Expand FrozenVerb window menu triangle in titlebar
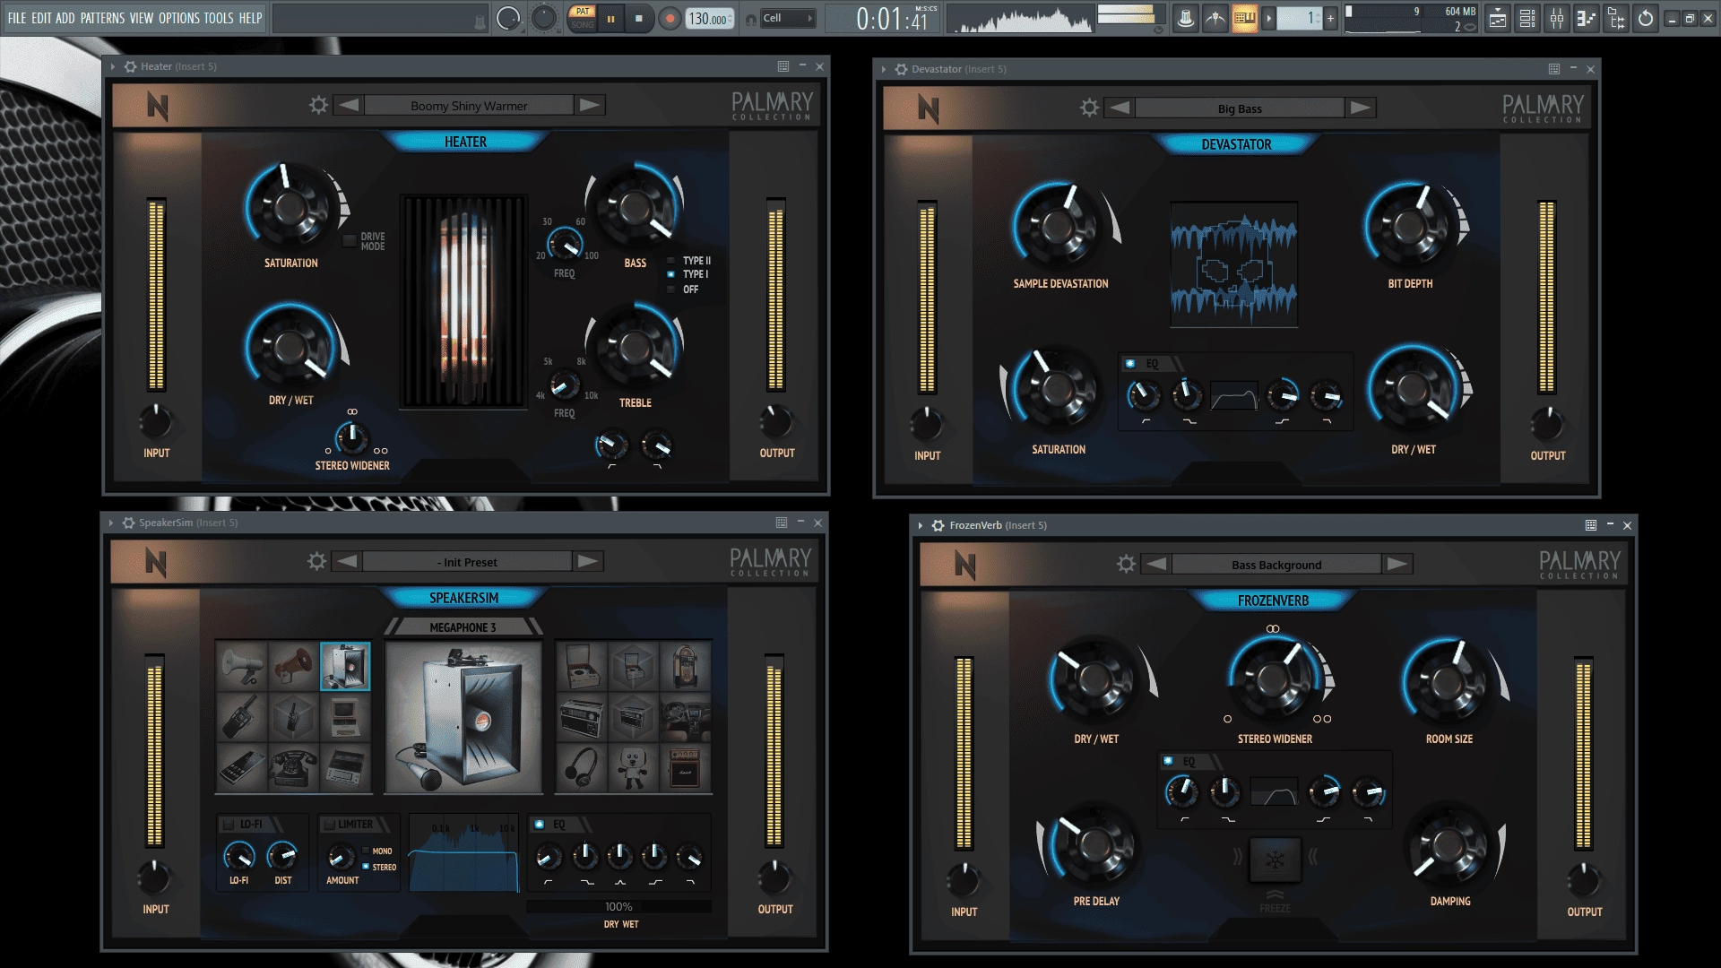The height and width of the screenshot is (968, 1721). 921,525
